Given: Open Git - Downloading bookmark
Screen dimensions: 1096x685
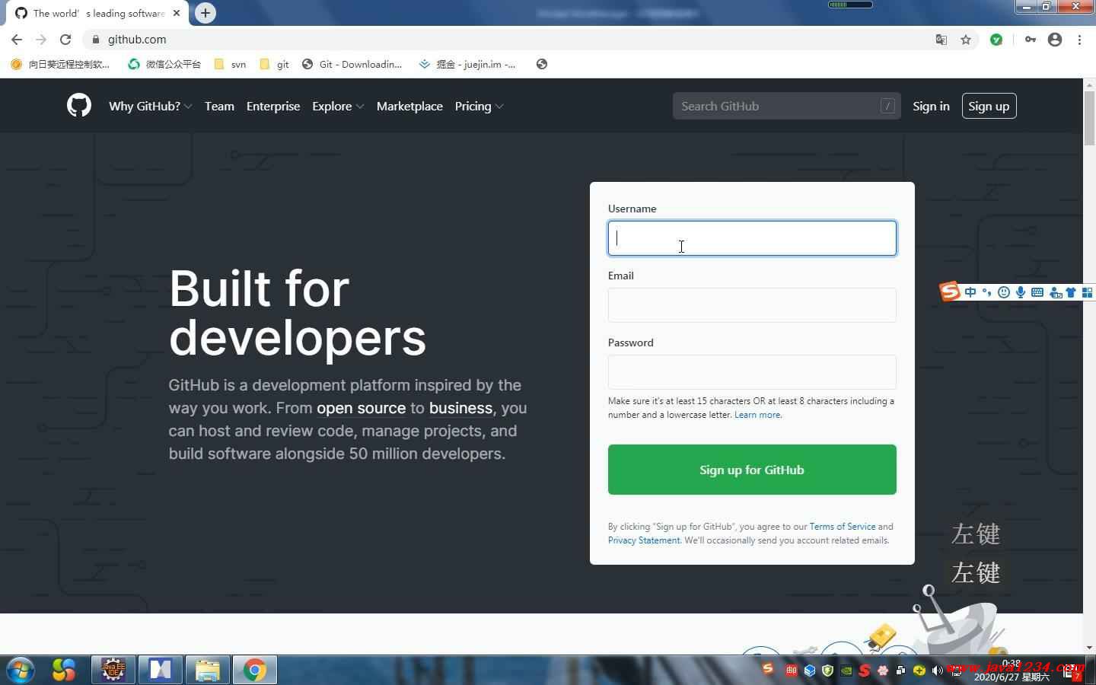Looking at the screenshot, I should [x=352, y=64].
